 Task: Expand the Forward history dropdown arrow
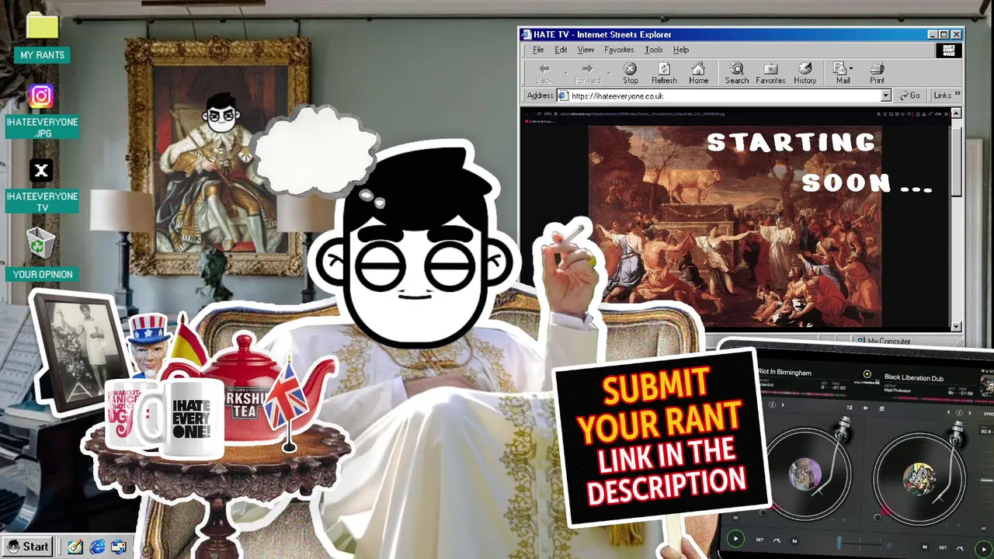click(x=609, y=74)
